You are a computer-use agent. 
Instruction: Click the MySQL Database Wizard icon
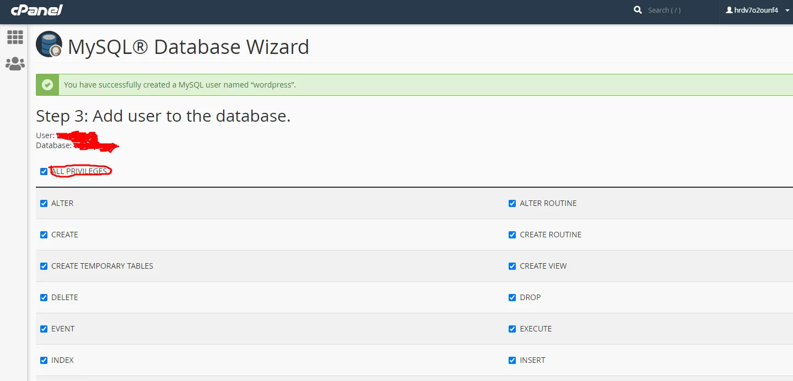(x=49, y=45)
